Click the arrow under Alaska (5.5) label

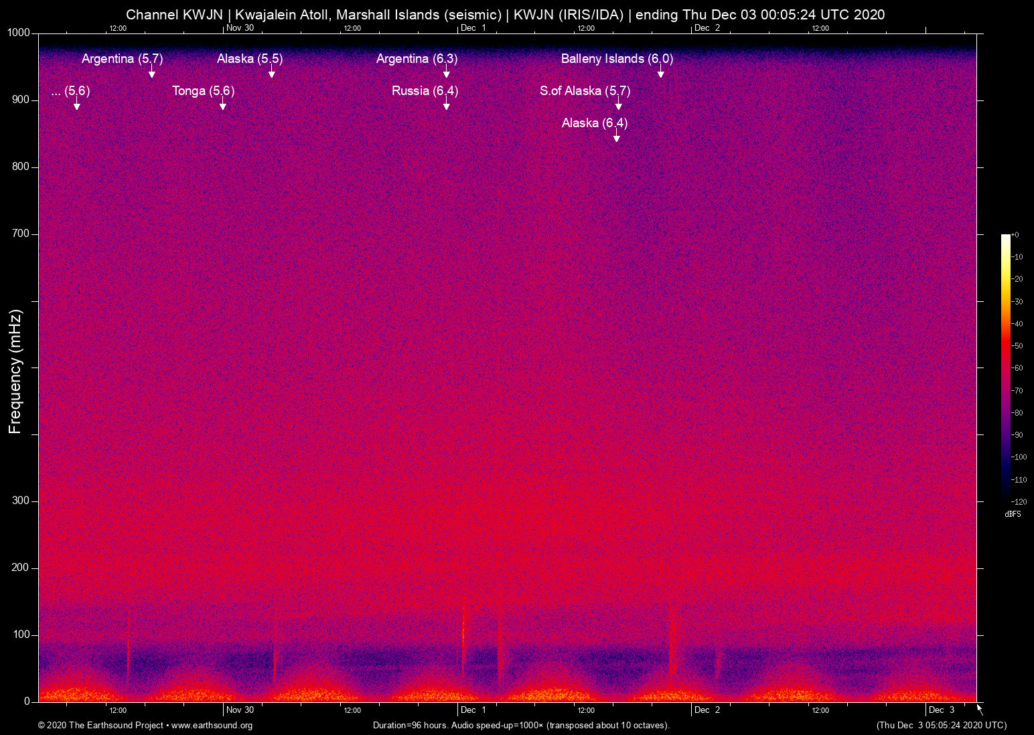click(x=272, y=73)
